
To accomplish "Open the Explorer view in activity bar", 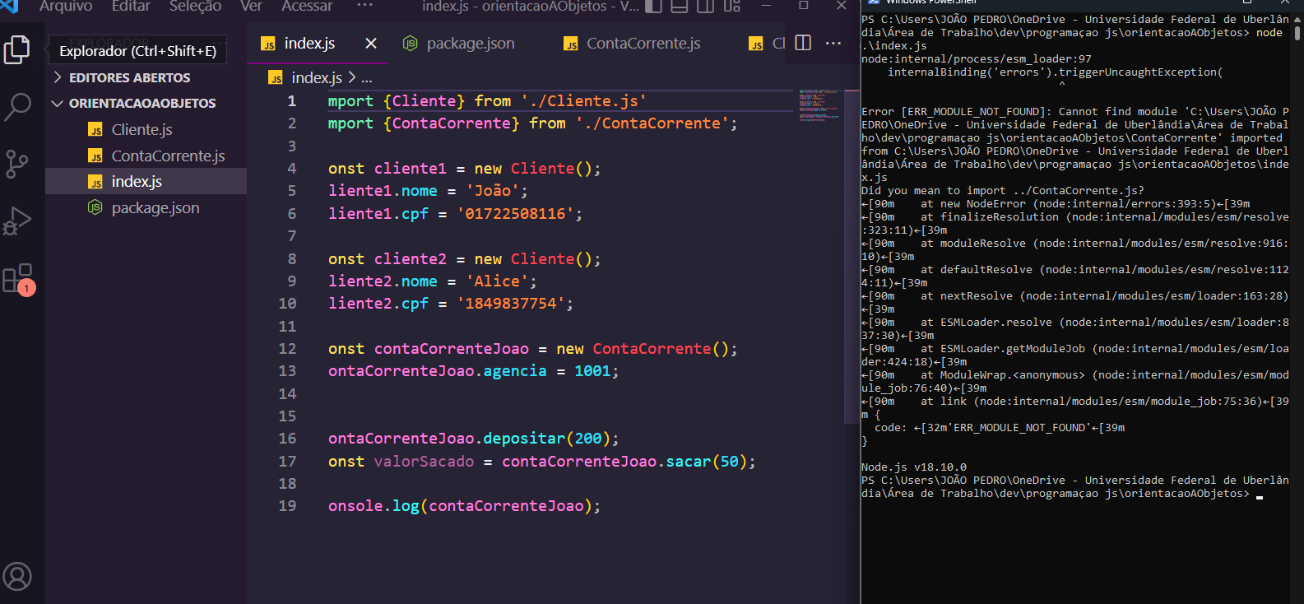I will pos(17,50).
